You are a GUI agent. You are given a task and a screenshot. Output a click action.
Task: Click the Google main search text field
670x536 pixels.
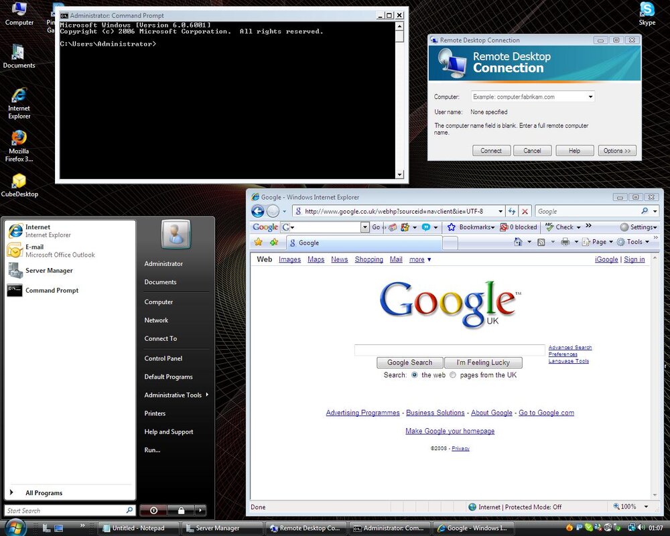[x=450, y=350]
